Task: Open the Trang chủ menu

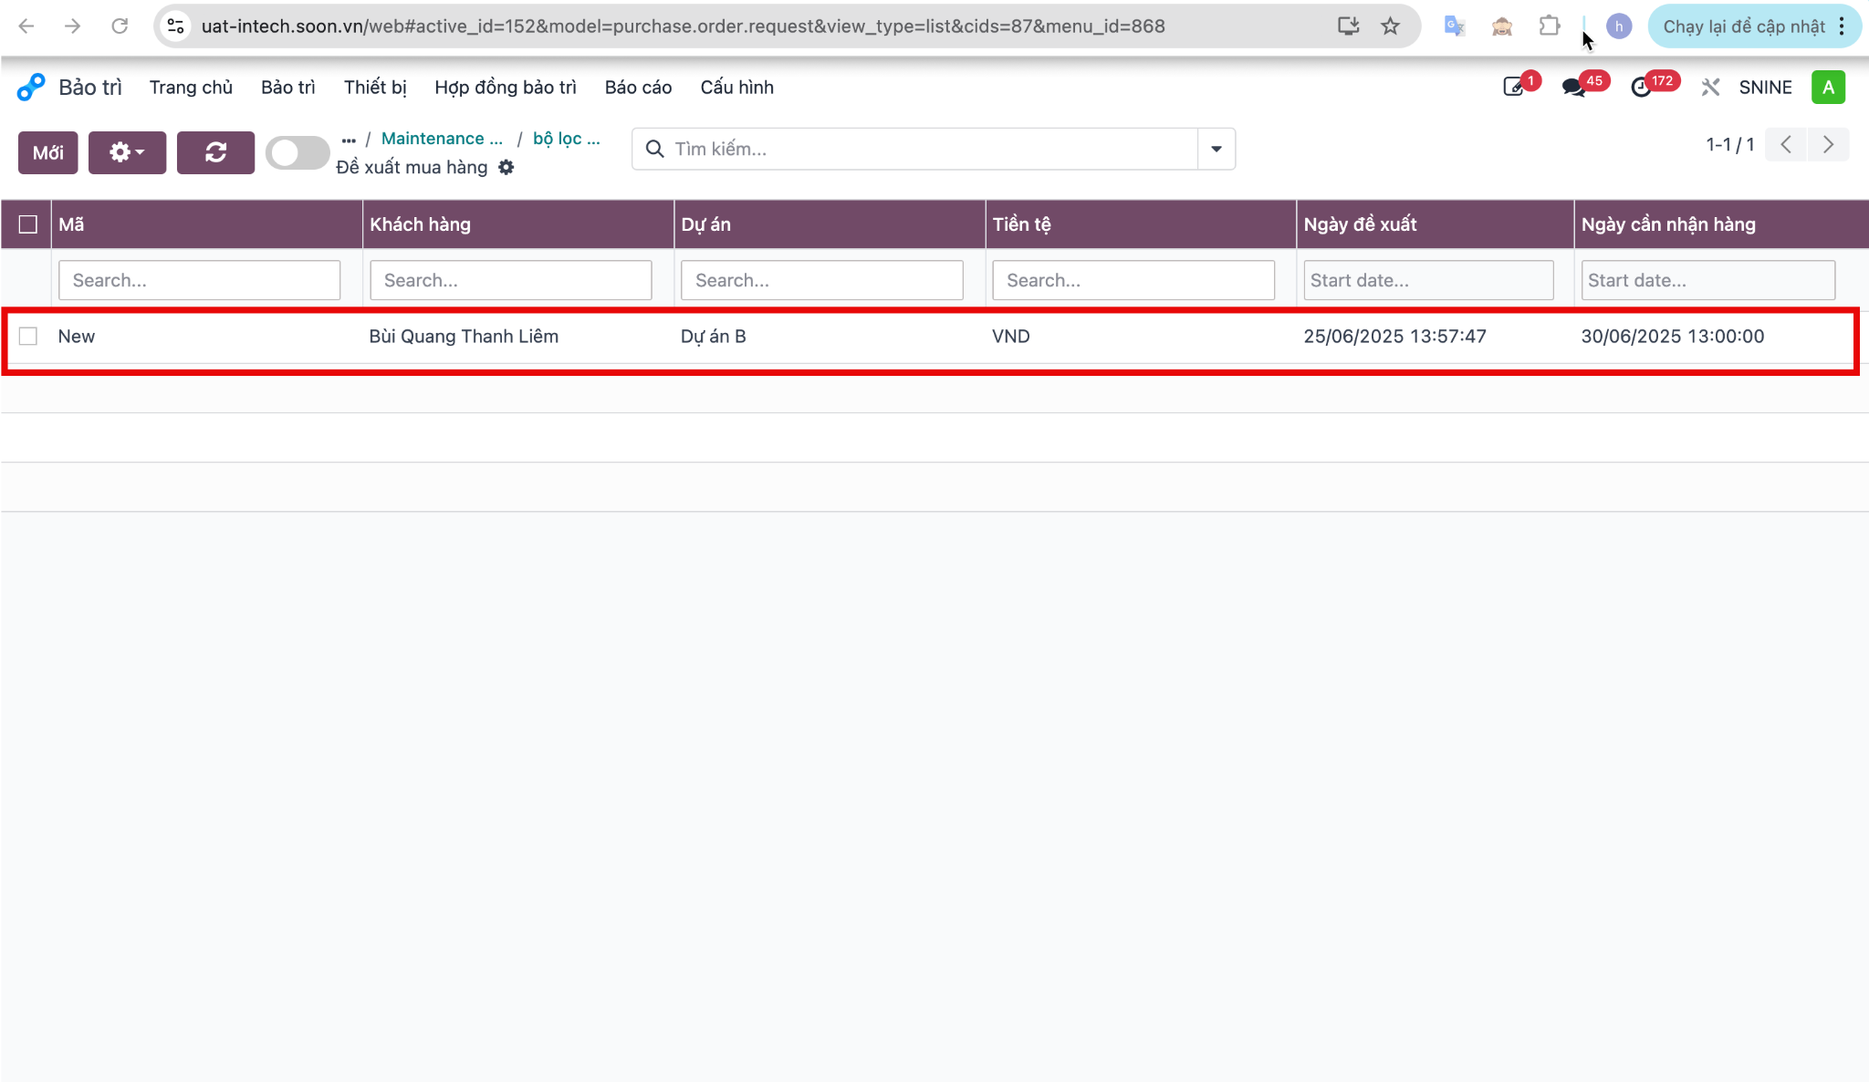Action: coord(191,88)
